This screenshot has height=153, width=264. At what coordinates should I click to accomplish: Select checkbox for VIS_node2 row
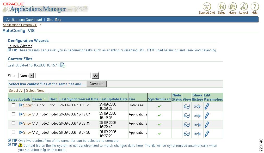[13, 123]
